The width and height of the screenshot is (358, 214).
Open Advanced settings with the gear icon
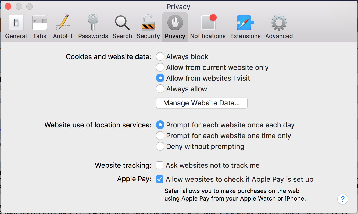(x=279, y=27)
